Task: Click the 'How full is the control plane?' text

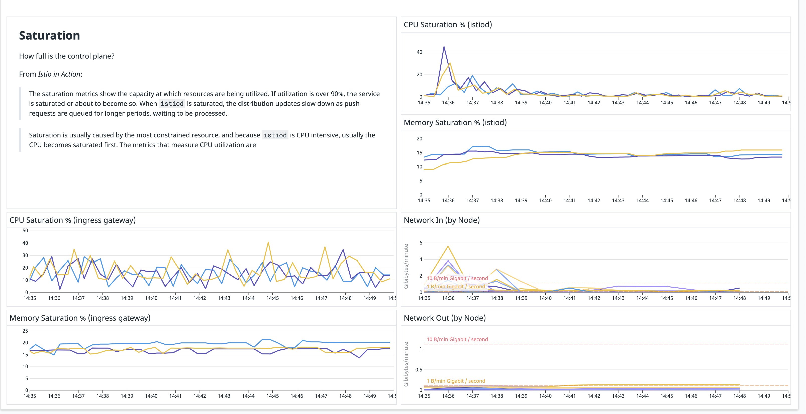Action: pos(67,56)
